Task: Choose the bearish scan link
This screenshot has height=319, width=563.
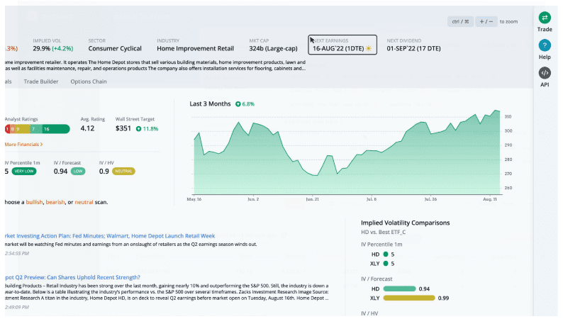Action: click(55, 202)
